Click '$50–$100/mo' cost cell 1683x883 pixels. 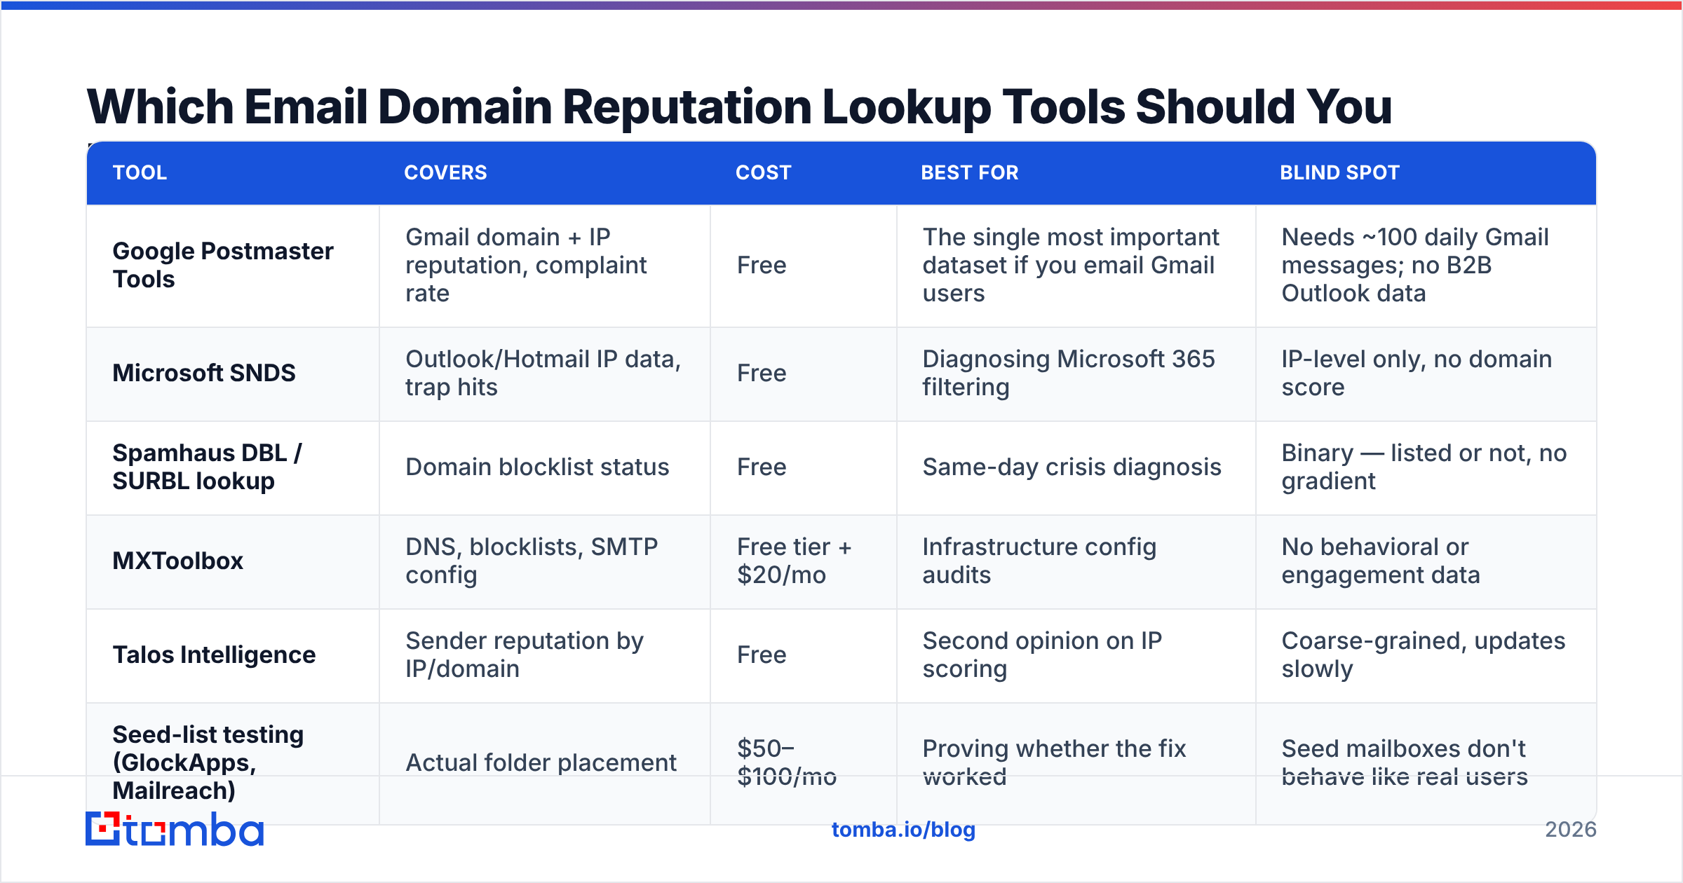click(x=804, y=763)
